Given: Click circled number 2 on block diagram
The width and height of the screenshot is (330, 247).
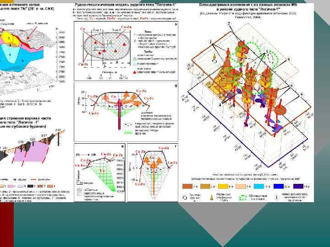Looking at the screenshot, I should coord(229,23).
